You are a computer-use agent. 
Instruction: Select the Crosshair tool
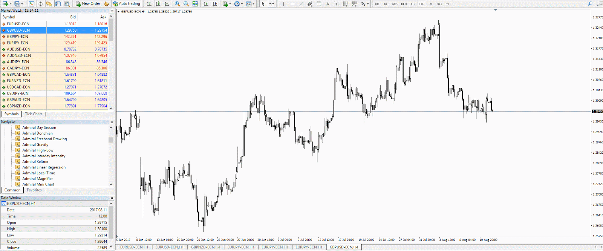tap(272, 4)
